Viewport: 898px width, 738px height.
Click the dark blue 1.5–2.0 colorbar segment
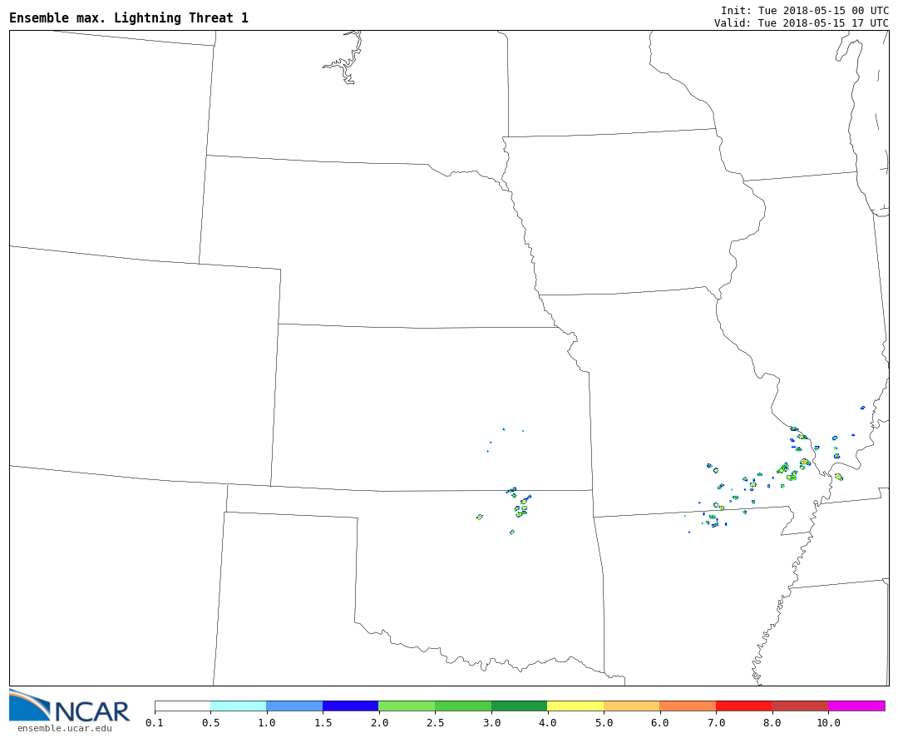[x=351, y=706]
